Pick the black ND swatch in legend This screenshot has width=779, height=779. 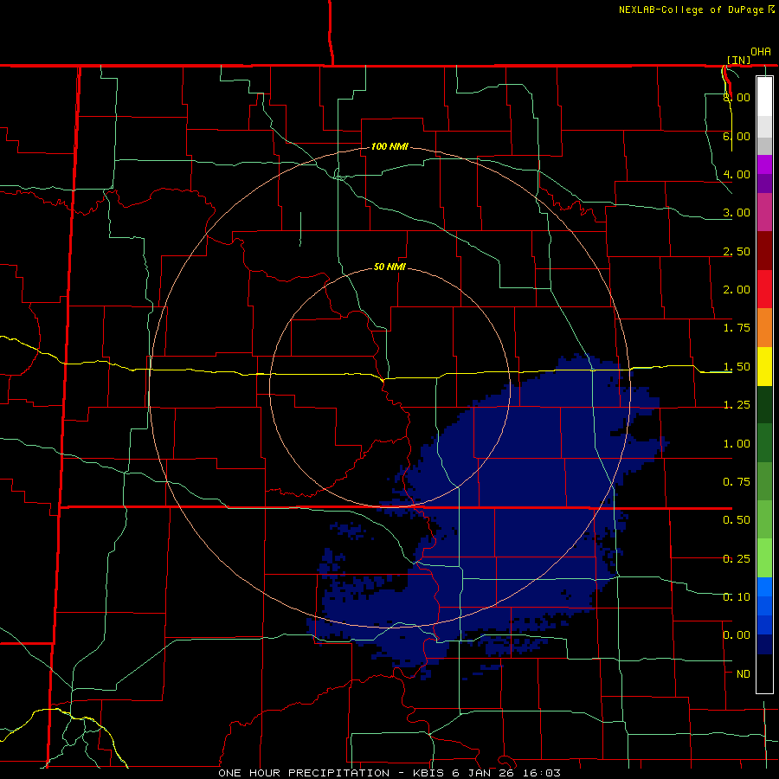pyautogui.click(x=764, y=673)
